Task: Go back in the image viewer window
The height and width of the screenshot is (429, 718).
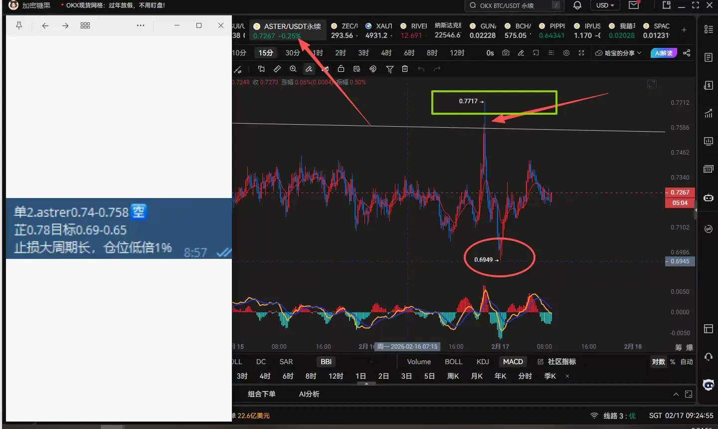Action: pos(45,25)
